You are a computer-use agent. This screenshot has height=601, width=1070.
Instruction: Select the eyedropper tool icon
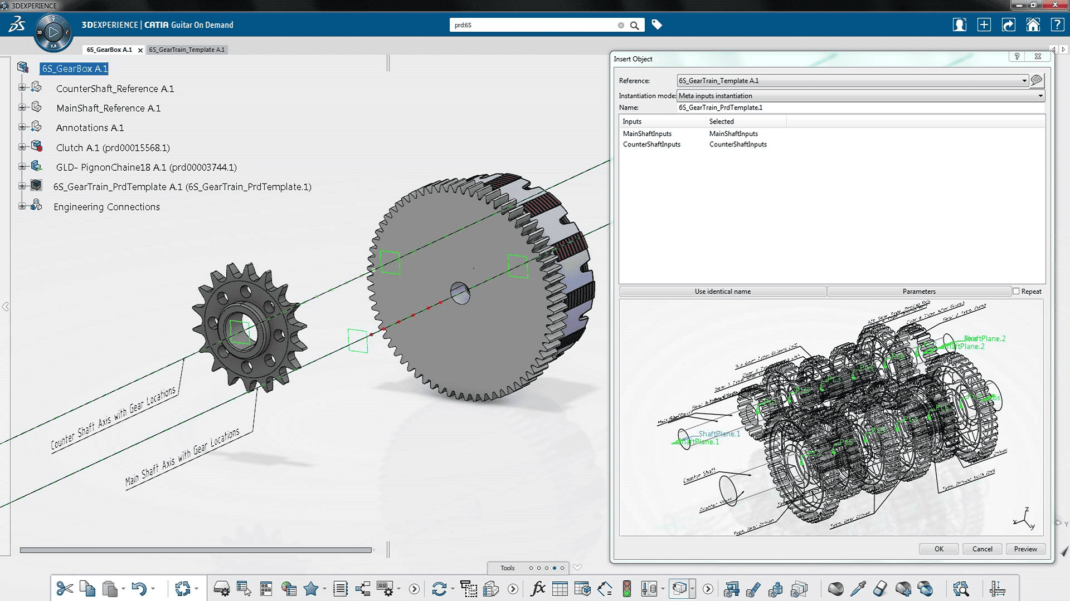coord(858,589)
